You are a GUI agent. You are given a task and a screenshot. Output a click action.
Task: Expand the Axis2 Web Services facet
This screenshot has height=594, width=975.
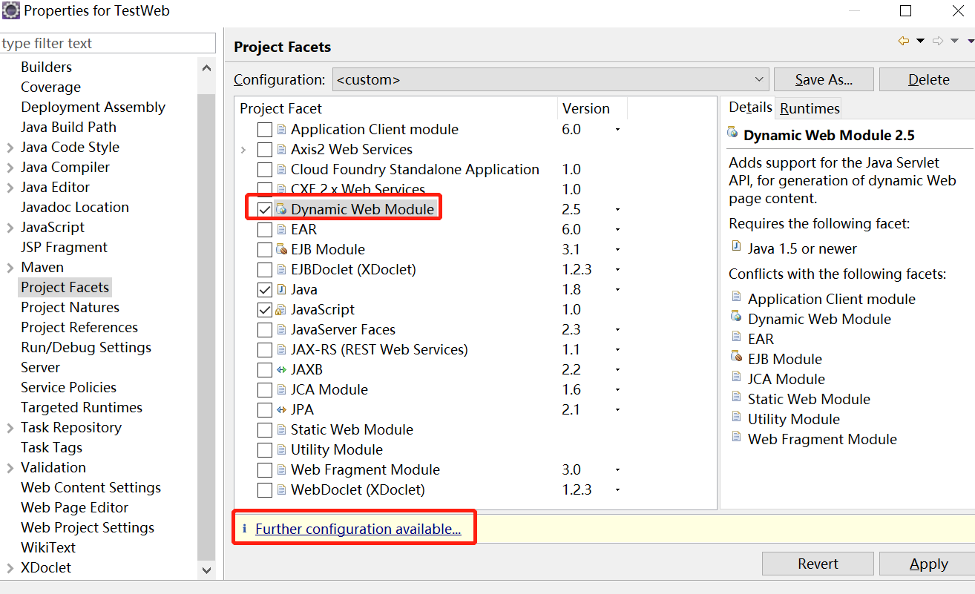click(x=244, y=149)
